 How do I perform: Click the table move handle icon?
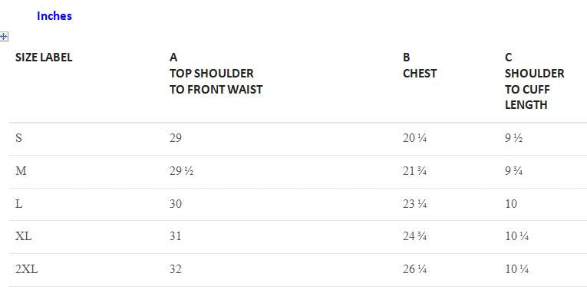(x=4, y=37)
